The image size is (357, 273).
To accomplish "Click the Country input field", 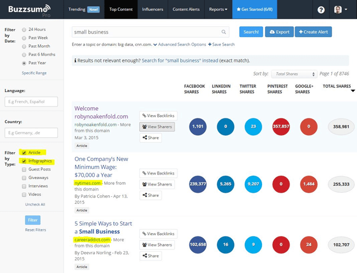I will tap(31, 133).
